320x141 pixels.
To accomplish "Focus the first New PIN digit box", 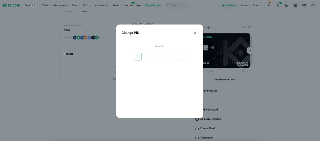I will click(x=137, y=57).
